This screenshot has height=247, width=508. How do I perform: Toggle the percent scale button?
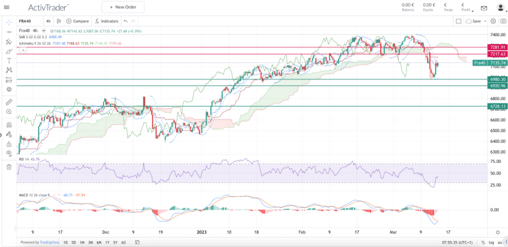(483, 242)
